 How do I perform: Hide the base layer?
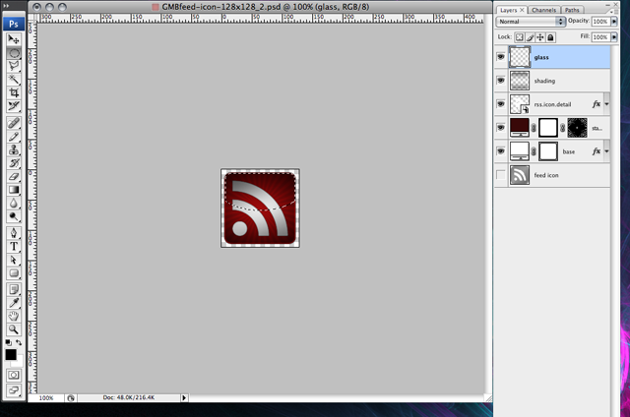click(x=501, y=151)
